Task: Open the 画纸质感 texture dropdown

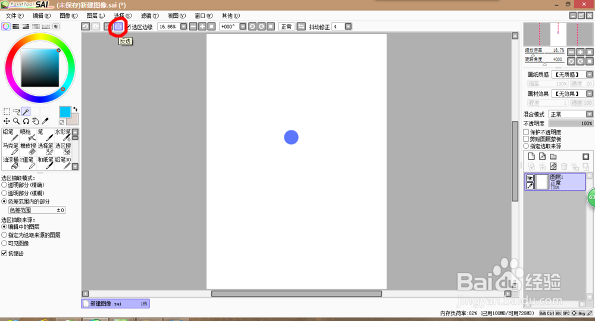Action: point(589,74)
